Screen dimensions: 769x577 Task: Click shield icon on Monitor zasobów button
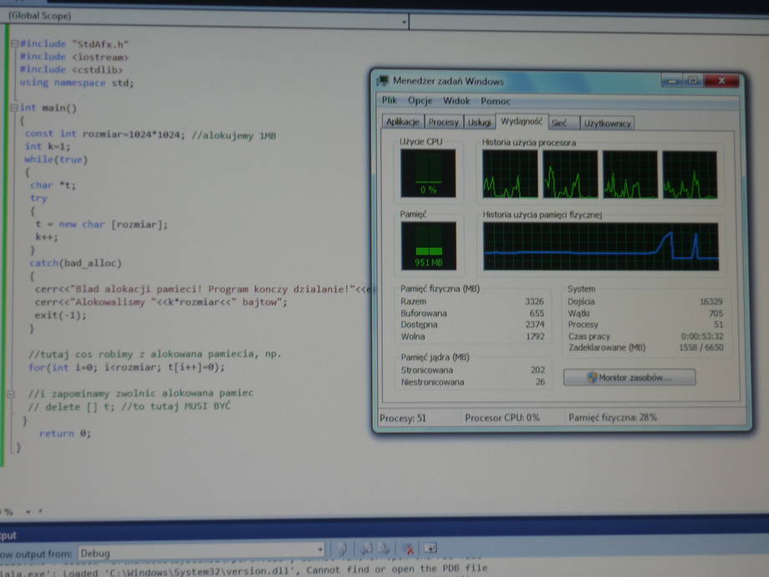592,378
